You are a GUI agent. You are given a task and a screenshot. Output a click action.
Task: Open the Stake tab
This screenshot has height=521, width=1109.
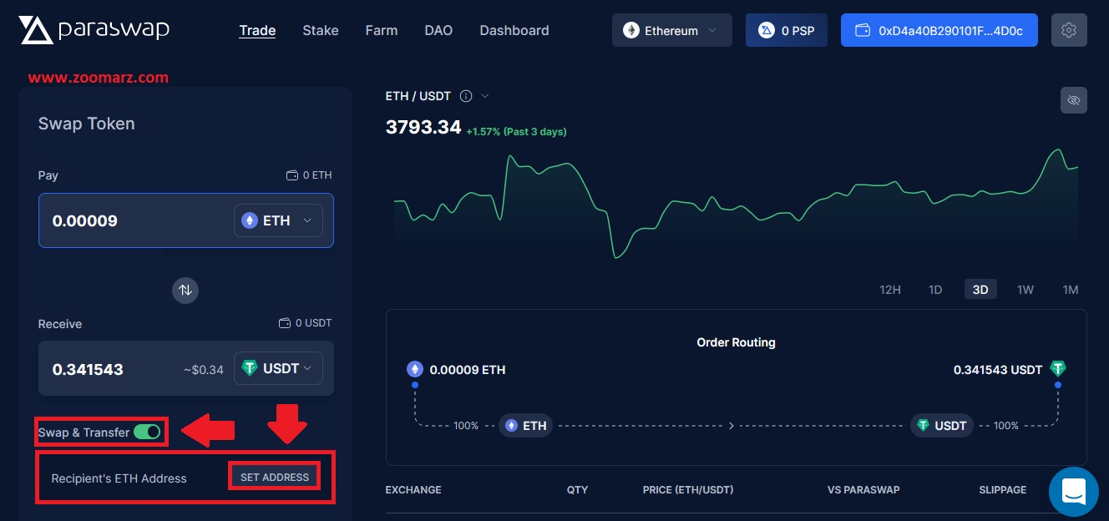coord(321,30)
